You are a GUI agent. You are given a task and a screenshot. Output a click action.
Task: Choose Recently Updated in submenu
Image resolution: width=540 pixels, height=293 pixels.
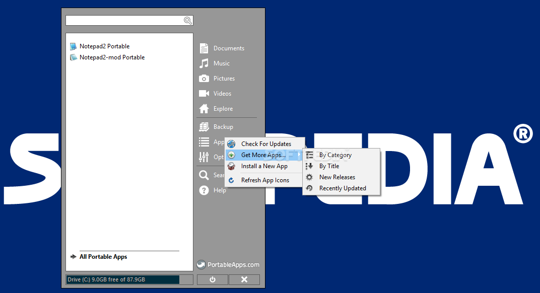coord(342,188)
